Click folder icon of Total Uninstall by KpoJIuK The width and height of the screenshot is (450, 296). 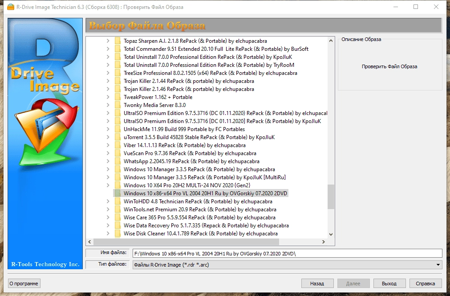[118, 57]
